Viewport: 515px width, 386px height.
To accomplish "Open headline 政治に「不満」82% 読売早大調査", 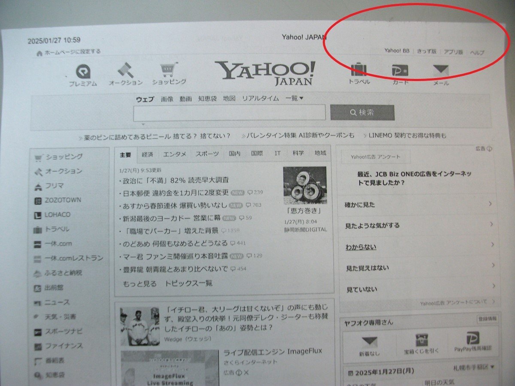I will [x=176, y=181].
